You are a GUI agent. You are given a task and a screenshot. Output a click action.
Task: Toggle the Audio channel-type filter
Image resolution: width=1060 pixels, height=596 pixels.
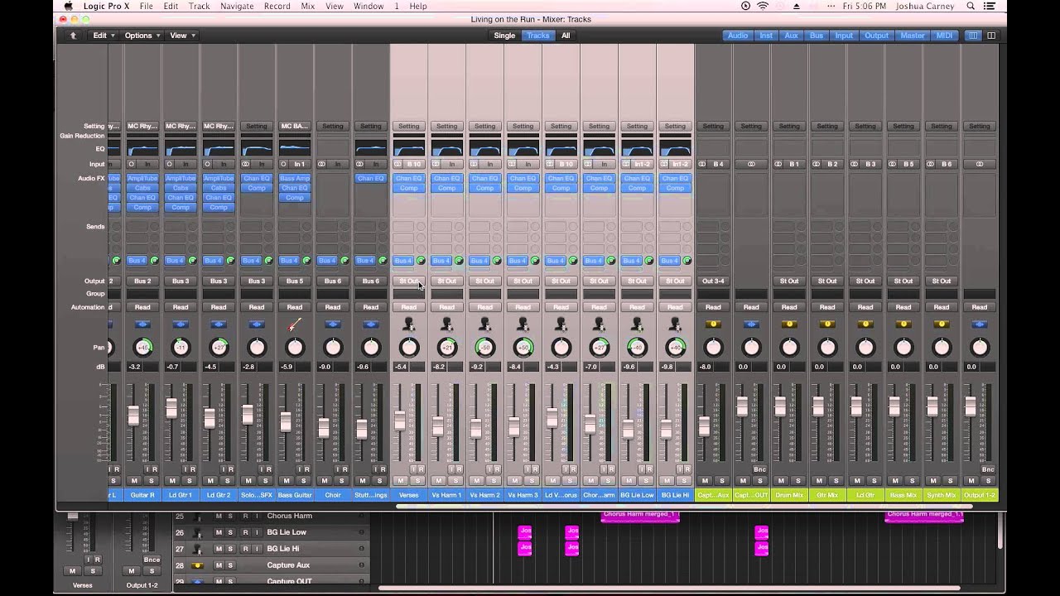(x=737, y=36)
